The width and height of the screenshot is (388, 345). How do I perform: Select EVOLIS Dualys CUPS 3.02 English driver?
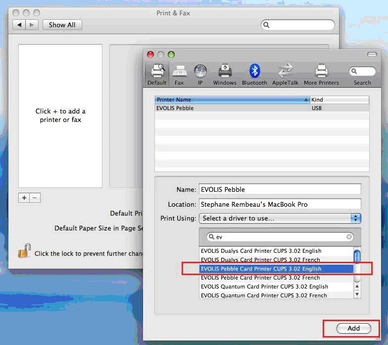[x=276, y=251]
